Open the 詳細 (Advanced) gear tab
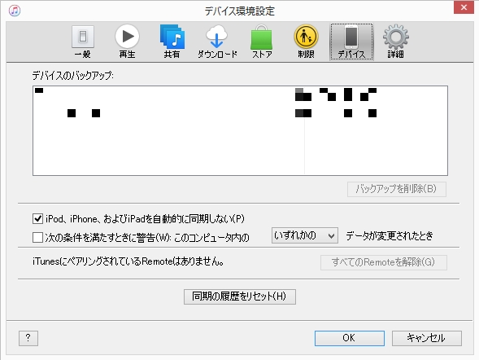This screenshot has width=479, height=360. click(x=395, y=42)
